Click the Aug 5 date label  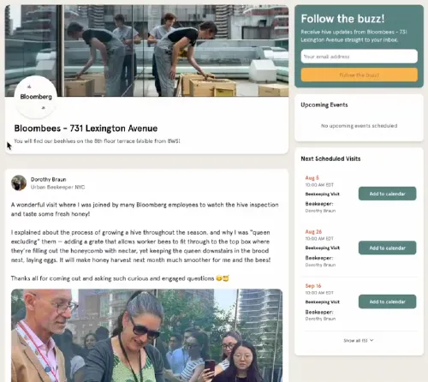click(312, 178)
